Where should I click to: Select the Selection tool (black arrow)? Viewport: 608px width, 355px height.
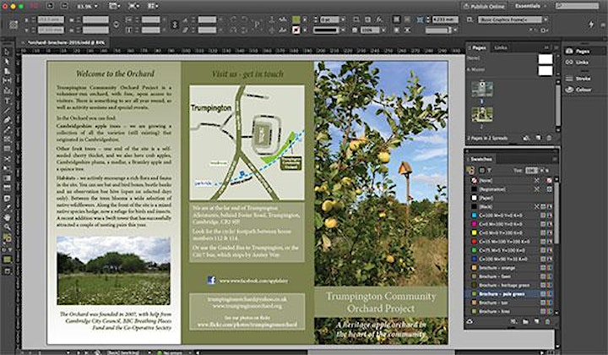7,52
